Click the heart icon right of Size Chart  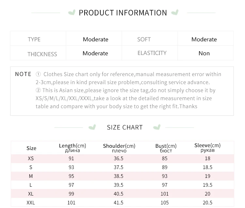pos(157,127)
